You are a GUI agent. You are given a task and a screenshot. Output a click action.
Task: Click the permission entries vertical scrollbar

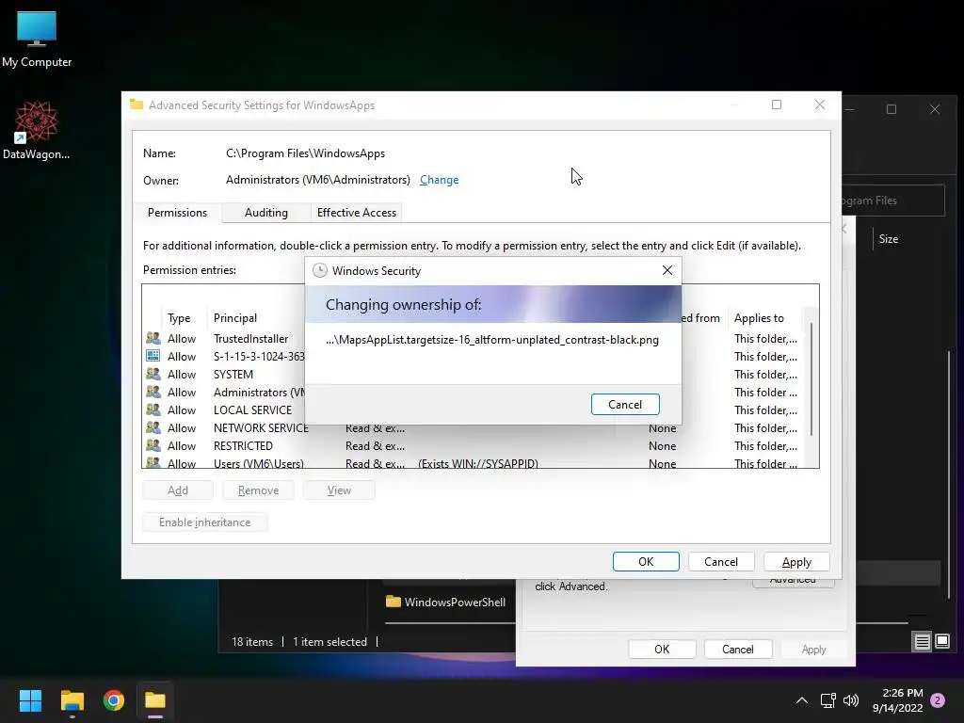click(811, 378)
